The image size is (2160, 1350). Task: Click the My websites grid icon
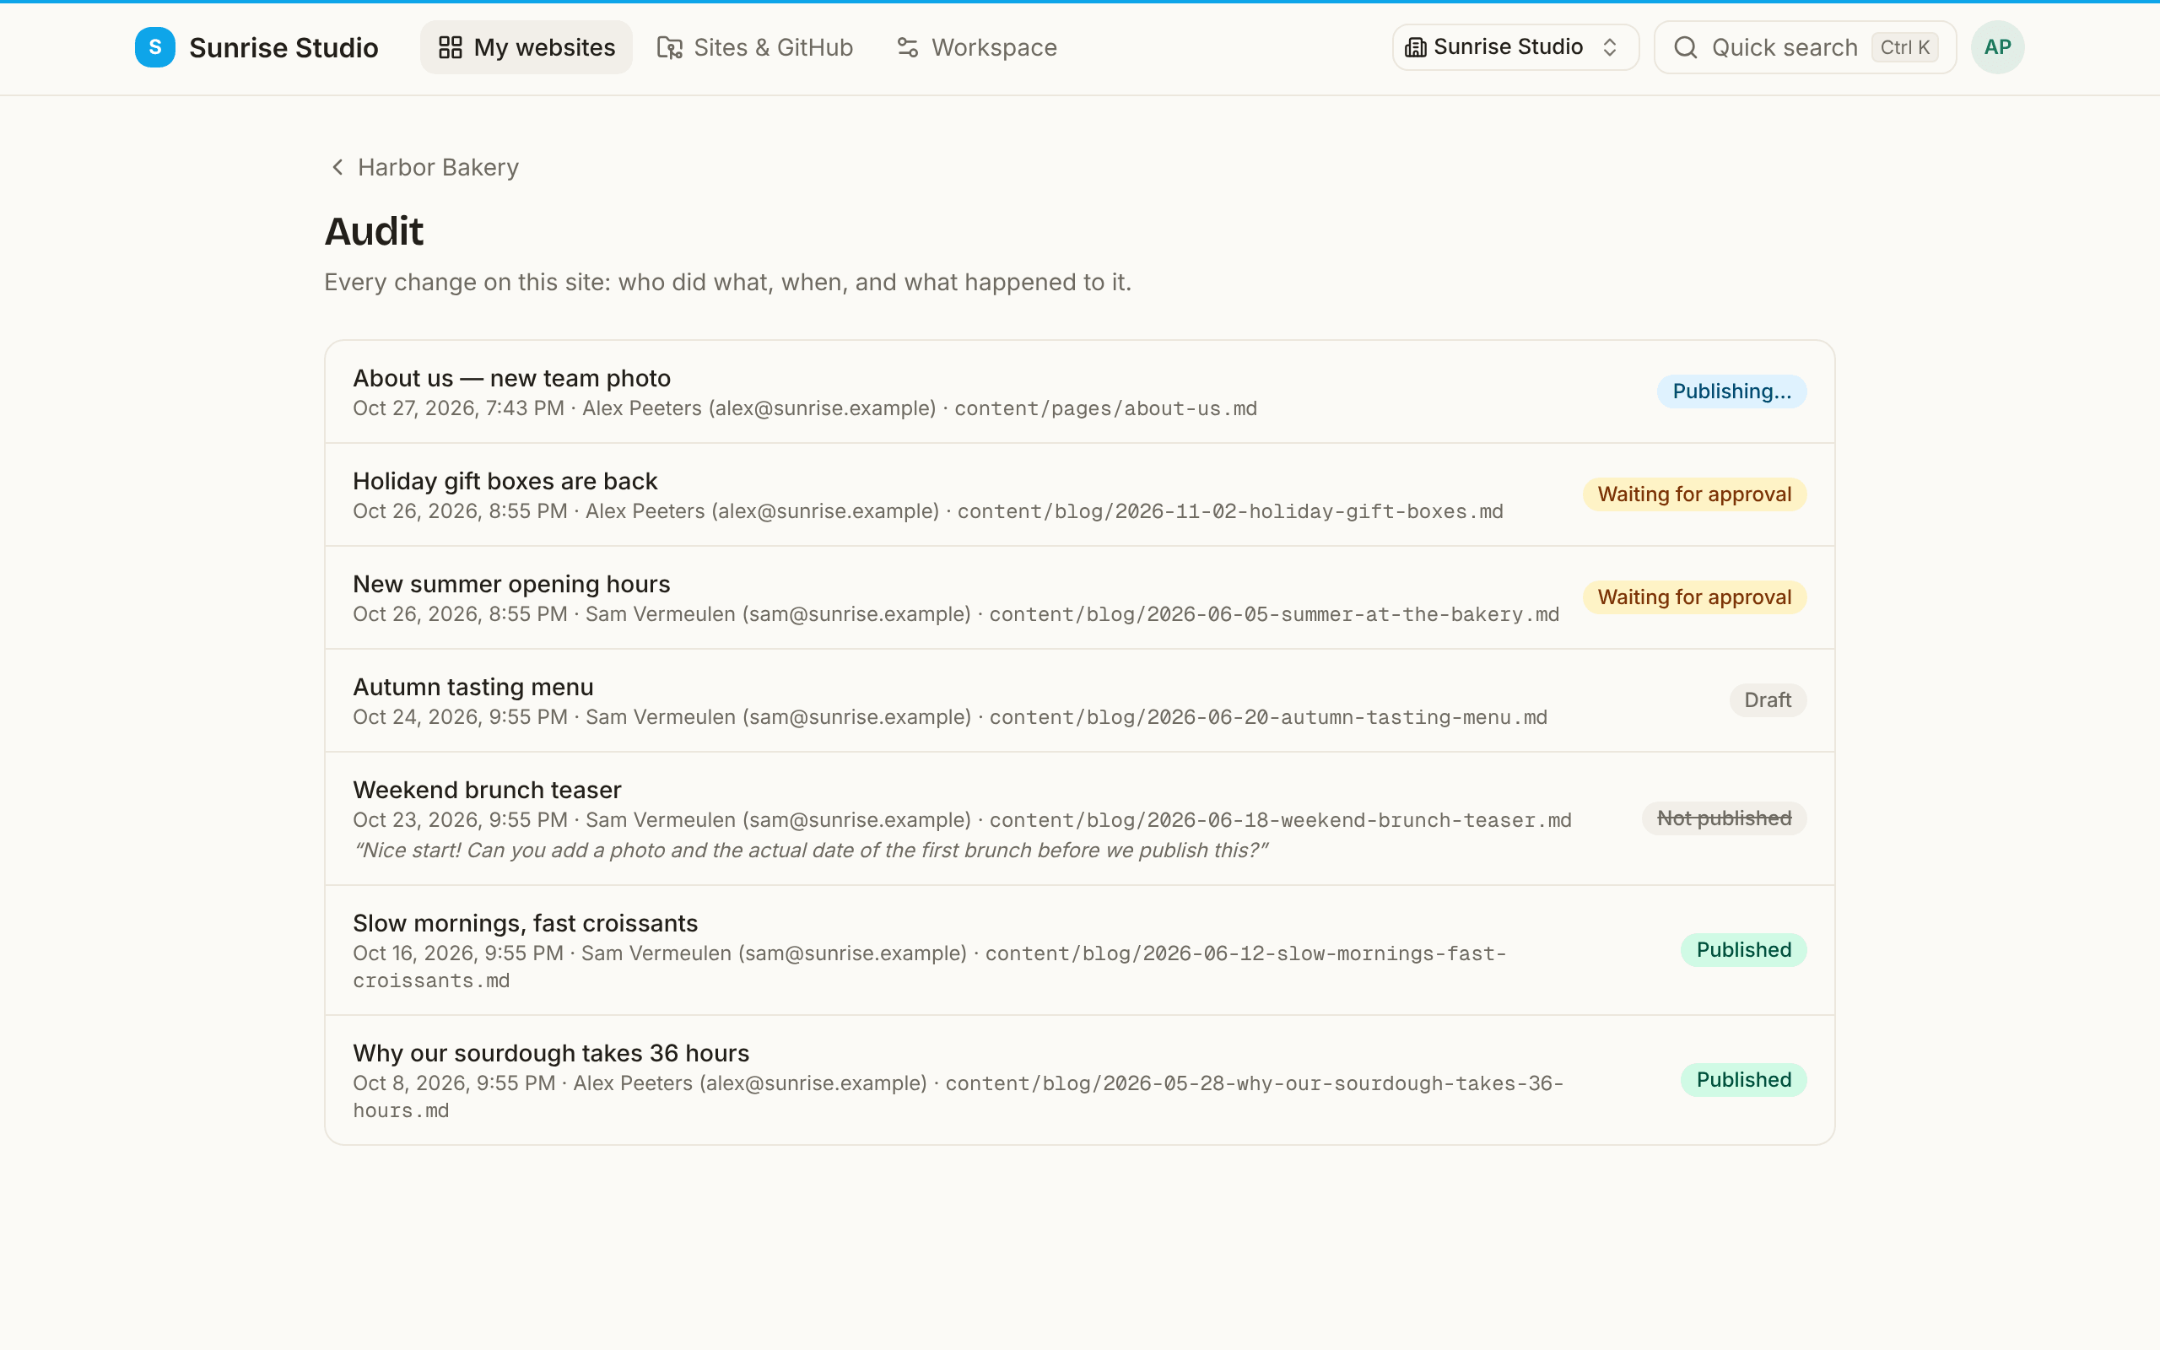451,47
